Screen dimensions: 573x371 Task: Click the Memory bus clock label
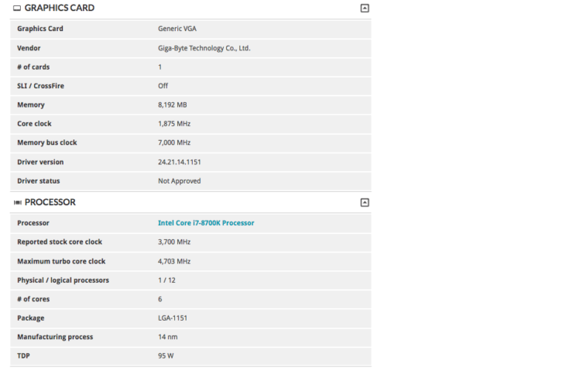47,143
